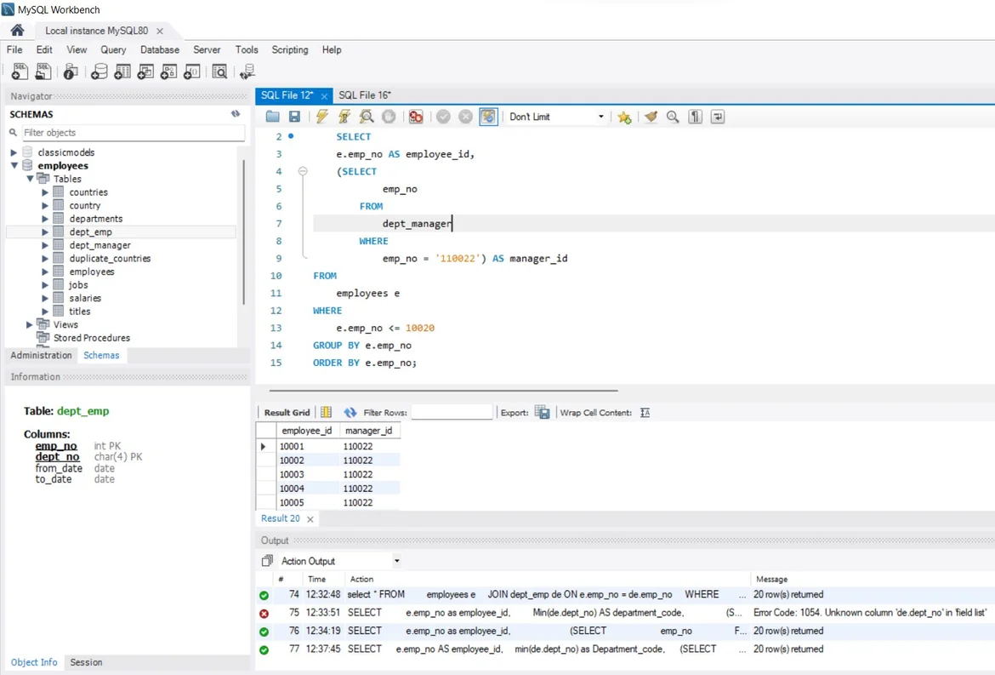Execute the SQL script with lightning bolt icon
Image resolution: width=995 pixels, height=675 pixels.
322,117
